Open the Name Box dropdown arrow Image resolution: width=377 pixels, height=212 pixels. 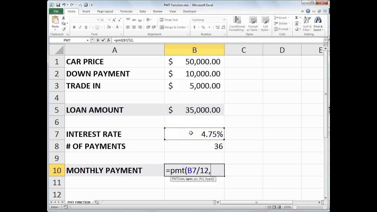tap(87, 40)
